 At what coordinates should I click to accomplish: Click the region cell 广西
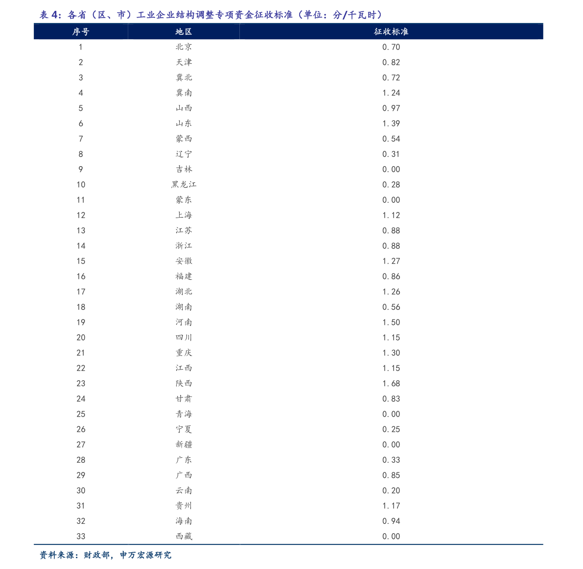pyautogui.click(x=184, y=475)
